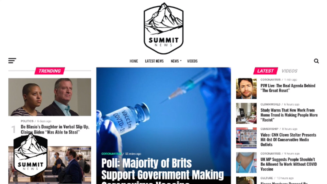The image size is (327, 184).
Task: Open the work from home article thumbnail
Action: coord(246,113)
